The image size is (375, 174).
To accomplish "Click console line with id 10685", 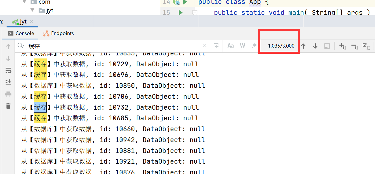I will pyautogui.click(x=110, y=118).
